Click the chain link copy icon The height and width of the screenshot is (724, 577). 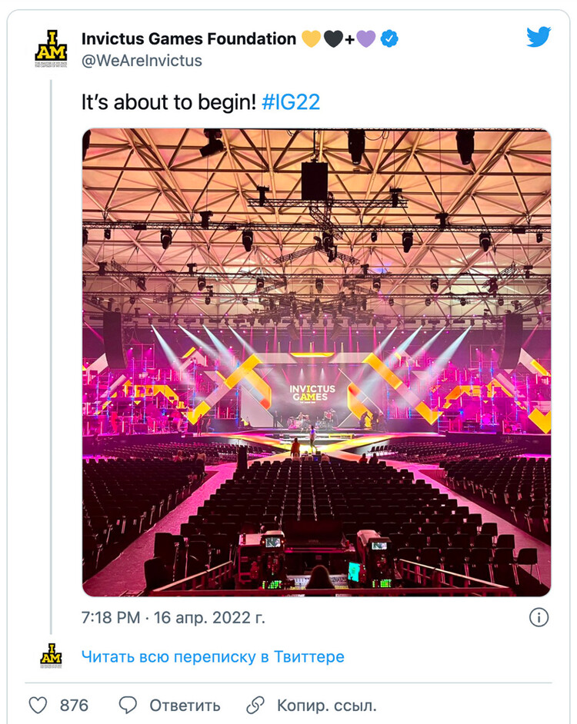point(255,705)
